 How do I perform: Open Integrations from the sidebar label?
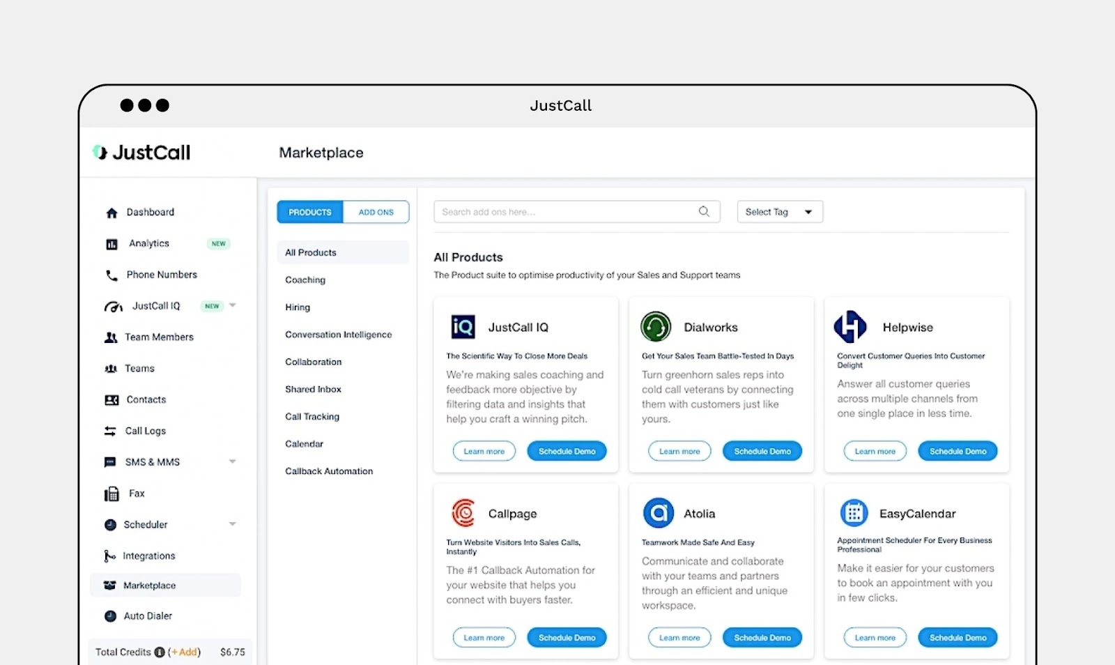(149, 556)
